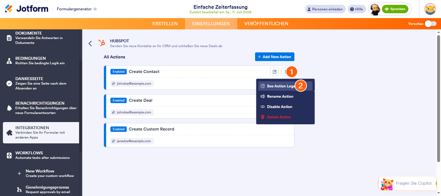This screenshot has height=196, width=441.
Task: Open the DANKESSEITE sidebar section
Action: coord(41,83)
